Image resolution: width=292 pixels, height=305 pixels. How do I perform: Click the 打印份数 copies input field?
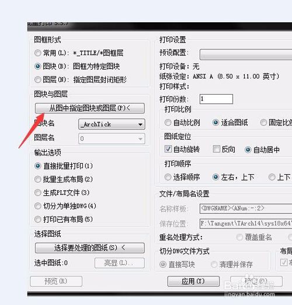[x=216, y=99]
